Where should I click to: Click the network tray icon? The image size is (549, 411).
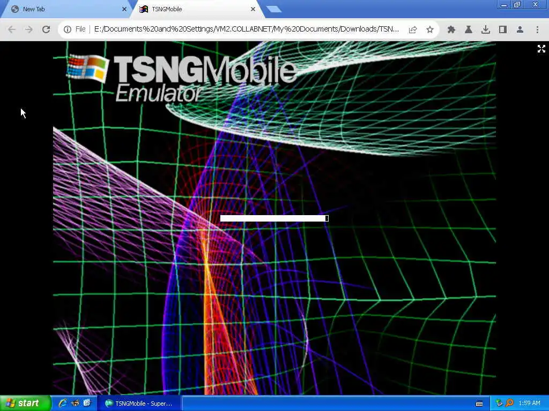coord(499,404)
